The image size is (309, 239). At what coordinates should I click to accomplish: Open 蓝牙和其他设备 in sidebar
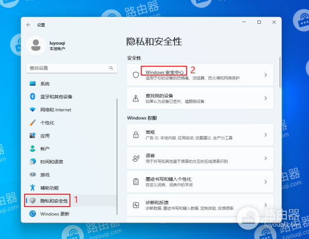coord(56,96)
